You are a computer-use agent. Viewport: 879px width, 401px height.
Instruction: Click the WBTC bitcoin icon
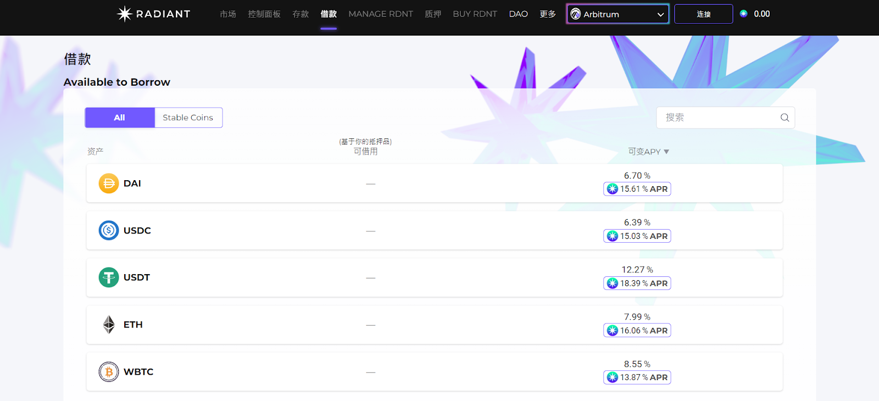pyautogui.click(x=109, y=372)
